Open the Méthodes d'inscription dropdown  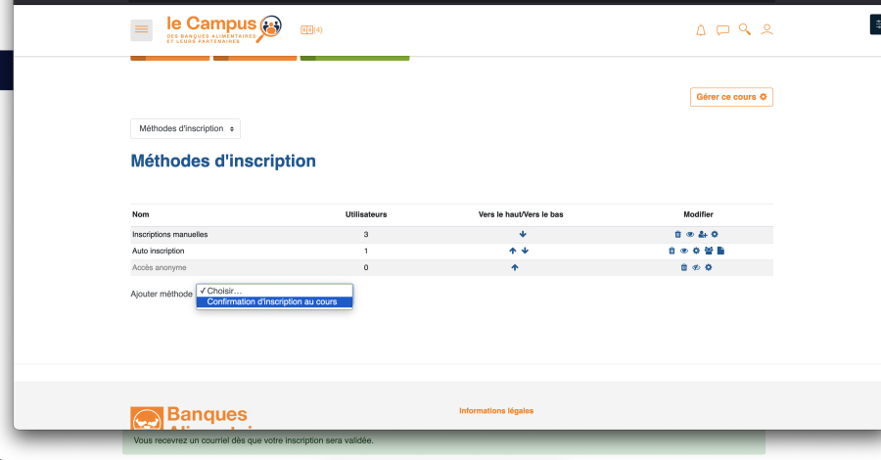(x=185, y=128)
